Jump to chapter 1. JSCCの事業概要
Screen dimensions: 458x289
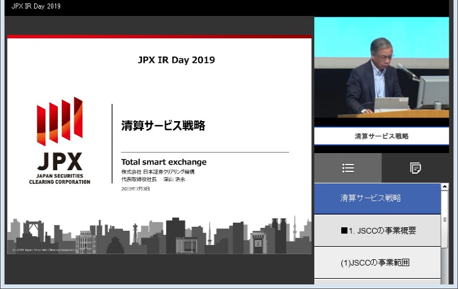pos(377,231)
